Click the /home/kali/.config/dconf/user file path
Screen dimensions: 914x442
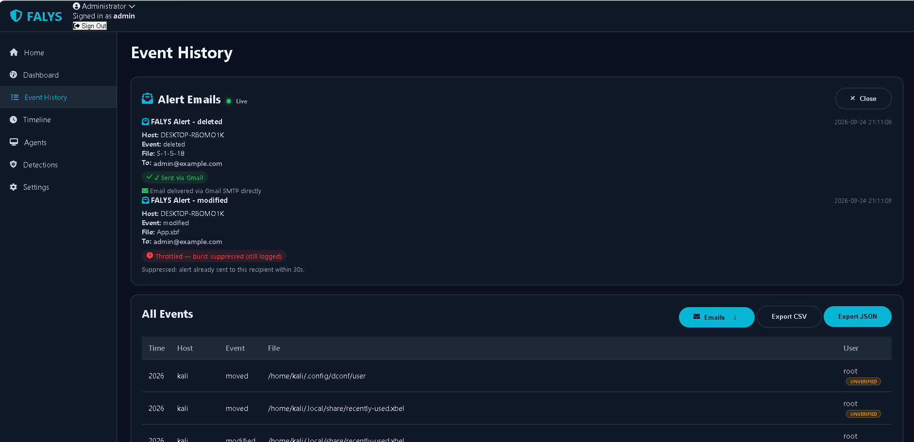(x=317, y=376)
